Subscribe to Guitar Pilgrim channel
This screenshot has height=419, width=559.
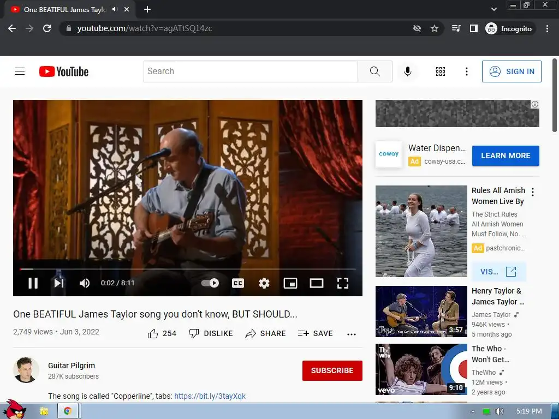(x=332, y=370)
